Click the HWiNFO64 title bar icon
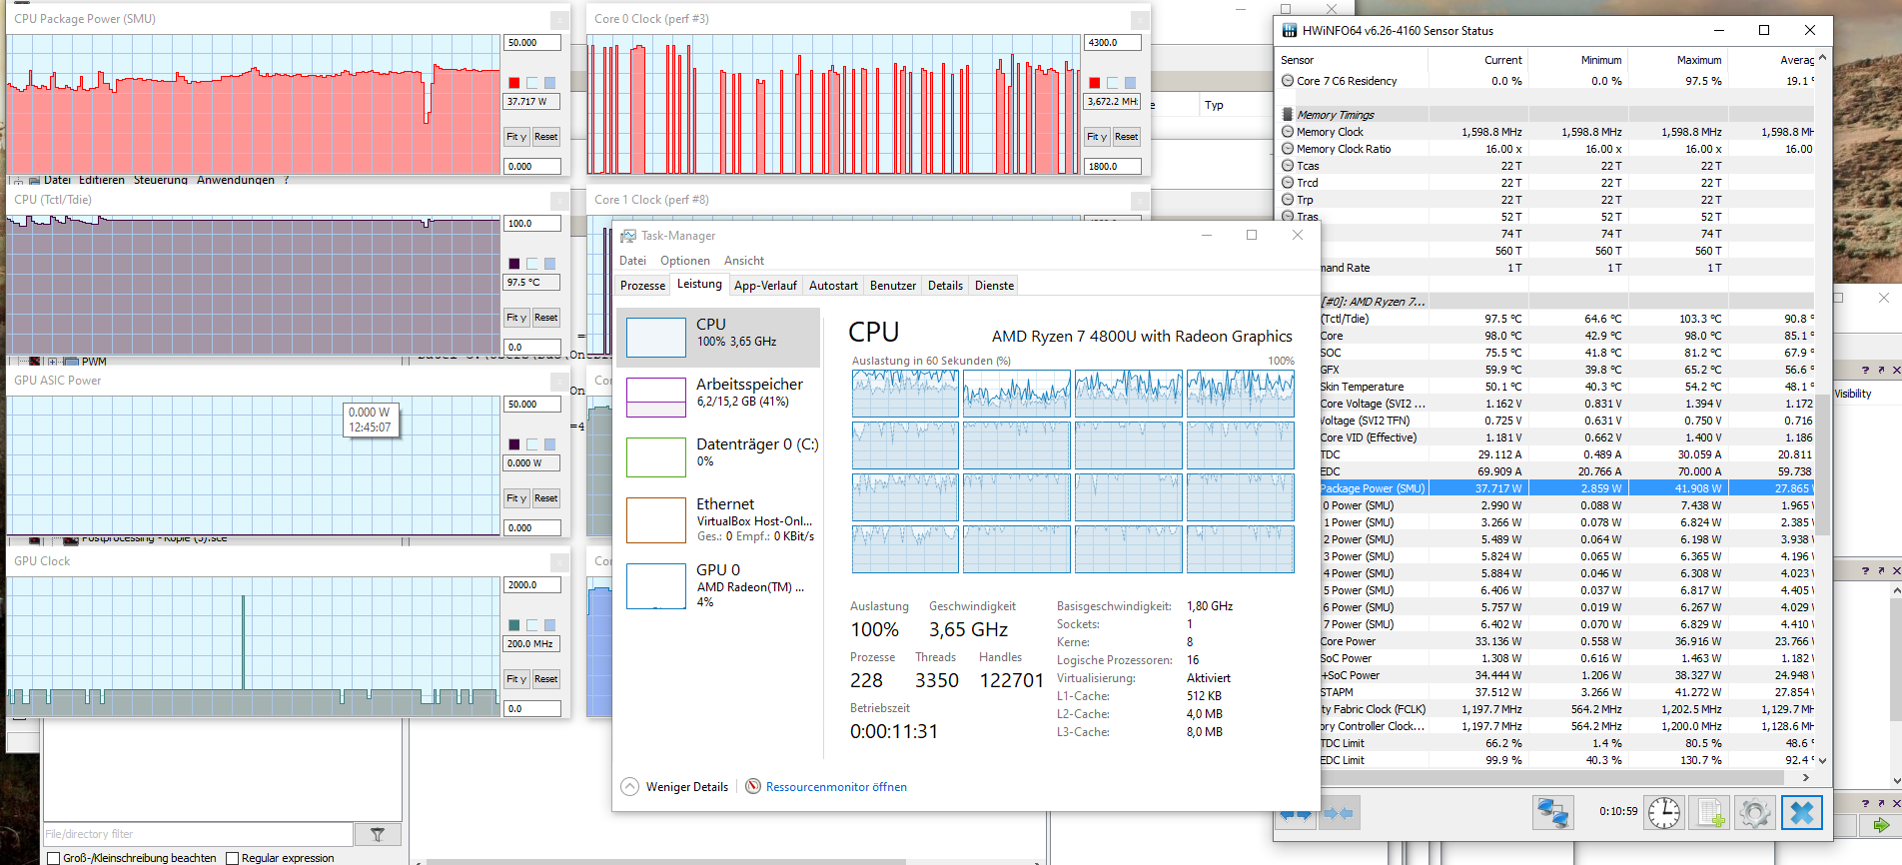1902x865 pixels. pos(1289,31)
